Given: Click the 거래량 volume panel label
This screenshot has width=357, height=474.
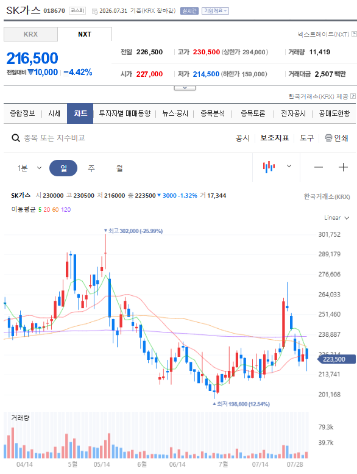Looking at the screenshot, I should 20,418.
